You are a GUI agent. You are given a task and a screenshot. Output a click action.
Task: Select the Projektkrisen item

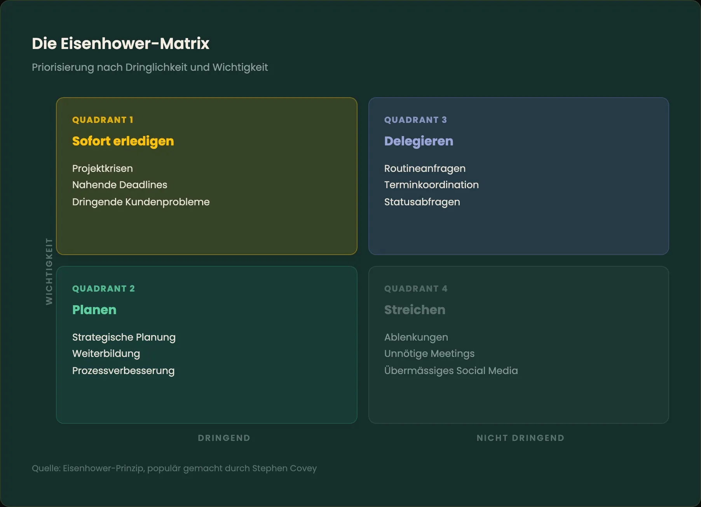click(103, 168)
